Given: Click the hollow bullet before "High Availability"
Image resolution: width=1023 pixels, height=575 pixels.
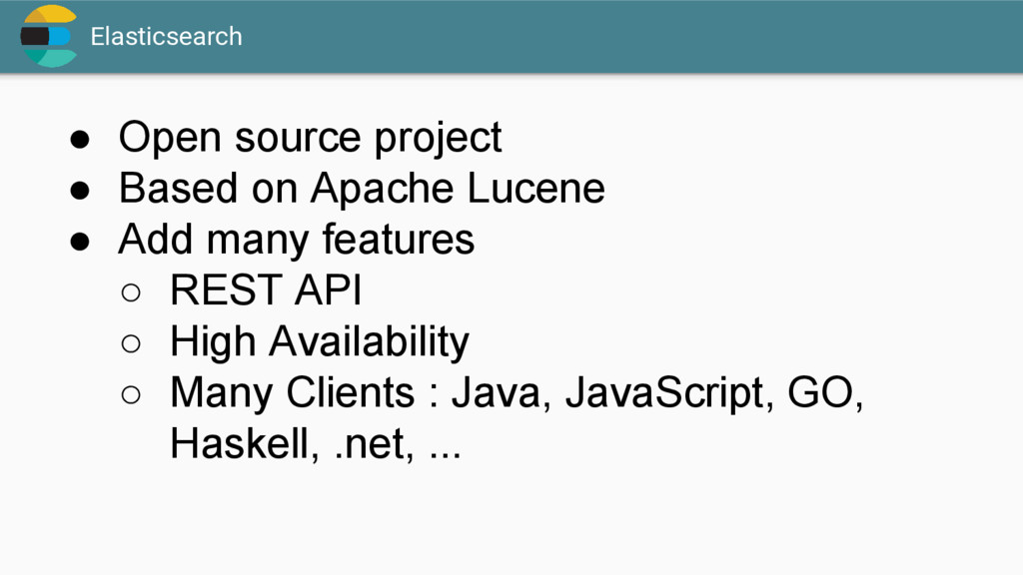Looking at the screenshot, I should (131, 343).
